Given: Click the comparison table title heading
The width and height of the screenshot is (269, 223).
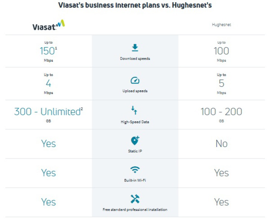Looking at the screenshot, I should point(135,6).
